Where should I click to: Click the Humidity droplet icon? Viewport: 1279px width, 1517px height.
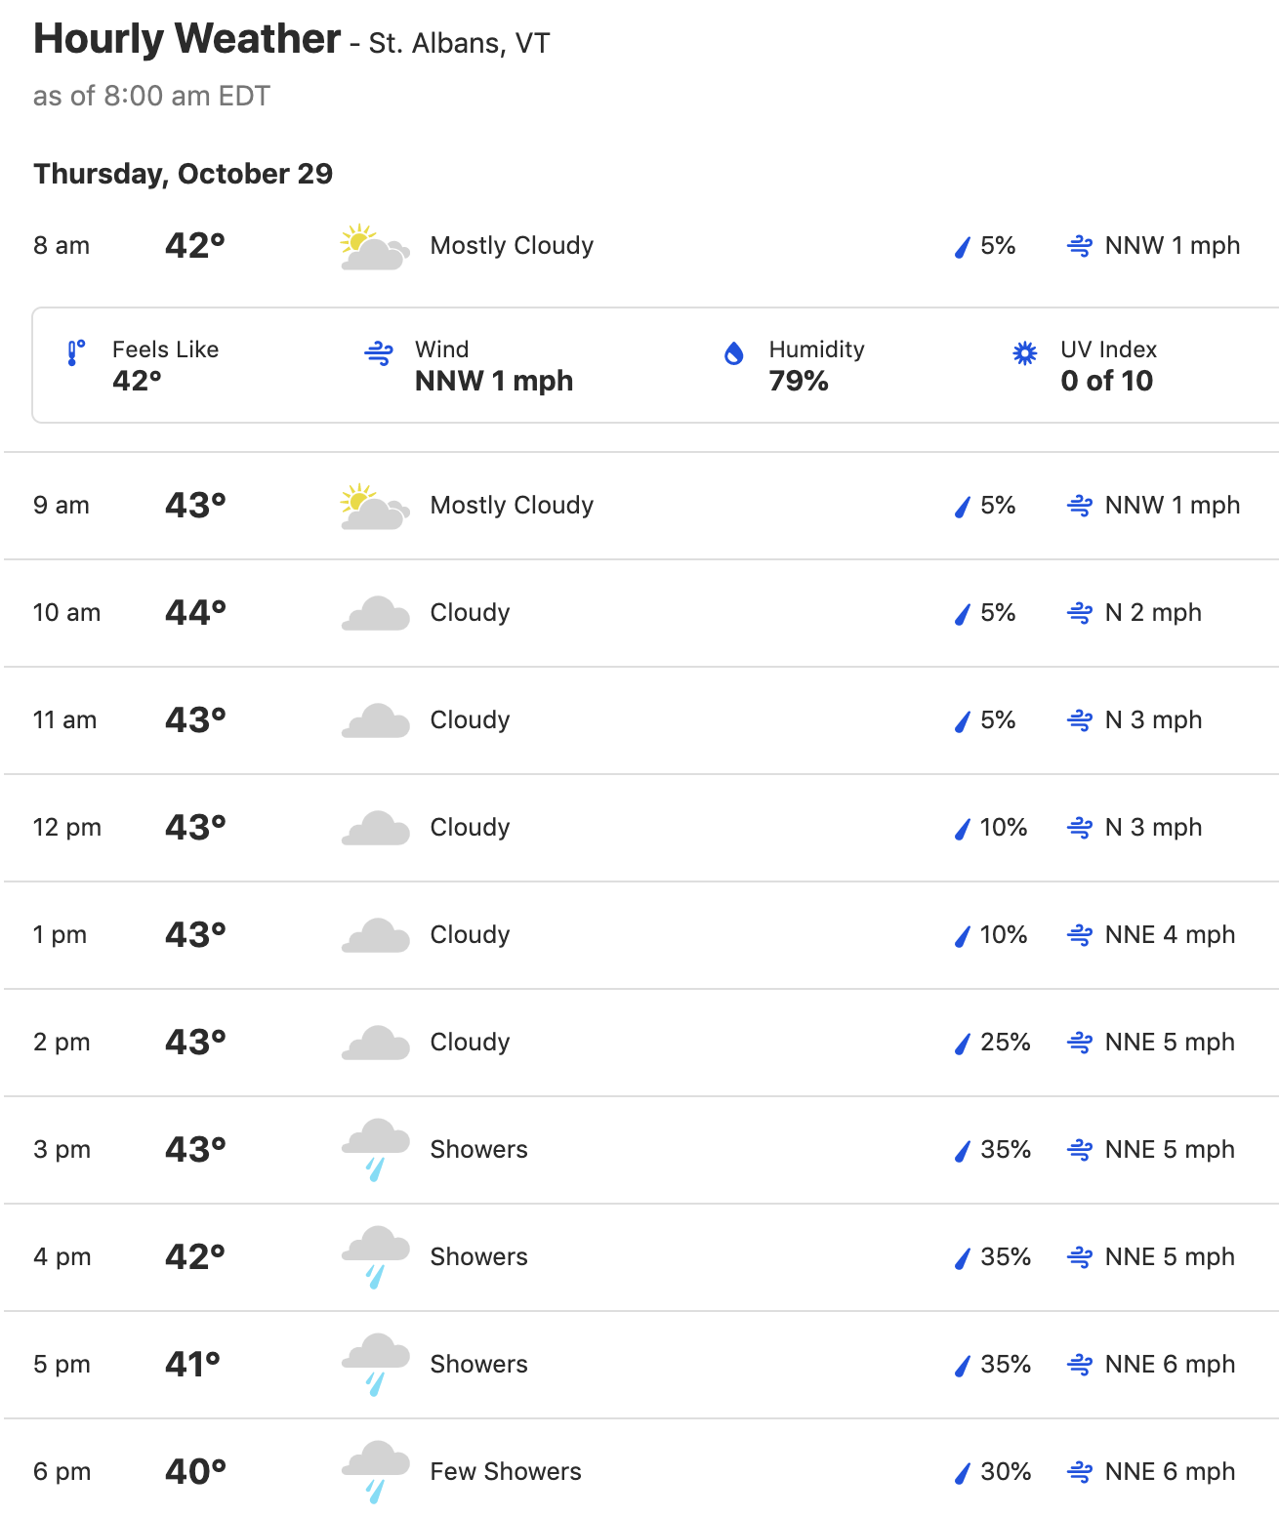[734, 352]
